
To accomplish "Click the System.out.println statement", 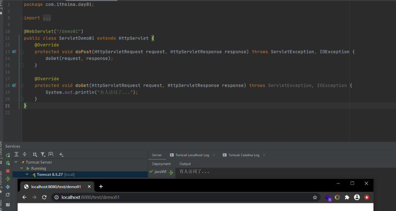I will pos(92,92).
